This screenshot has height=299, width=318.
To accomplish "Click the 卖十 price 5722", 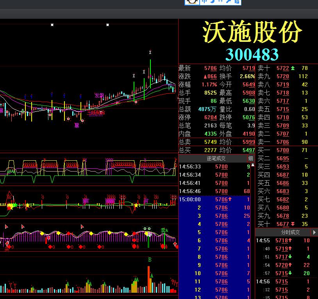I will coord(283,68).
